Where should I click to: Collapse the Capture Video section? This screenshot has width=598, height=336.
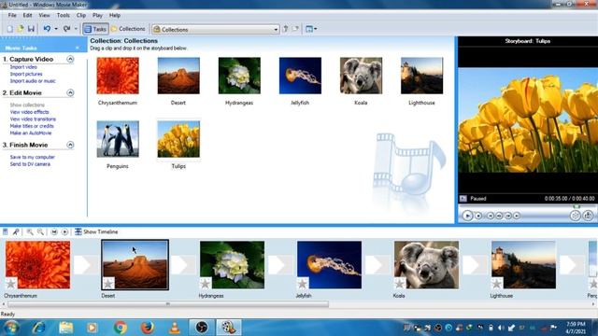click(x=70, y=59)
